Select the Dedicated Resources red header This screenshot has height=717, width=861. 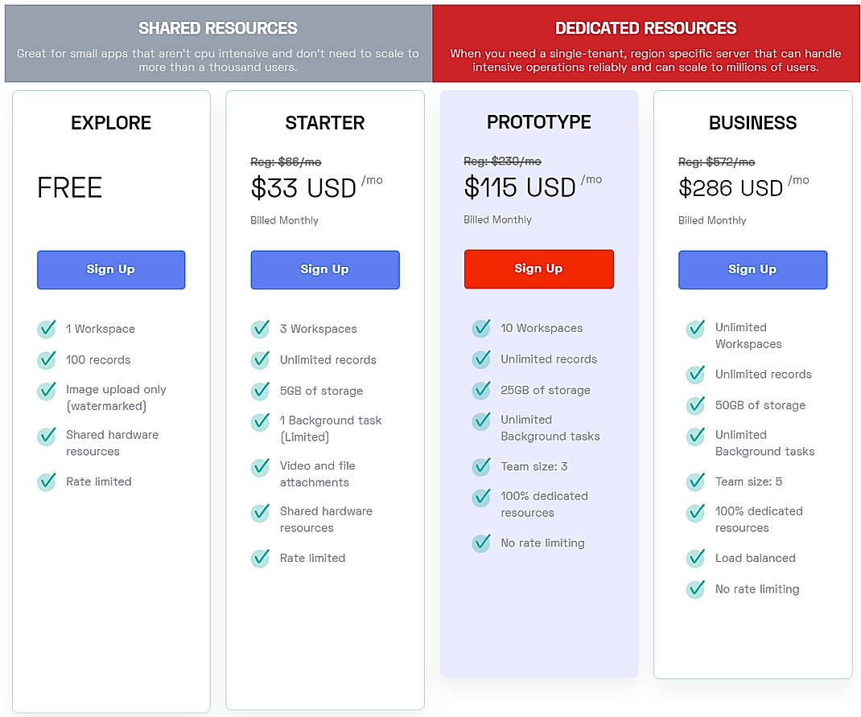pos(645,43)
